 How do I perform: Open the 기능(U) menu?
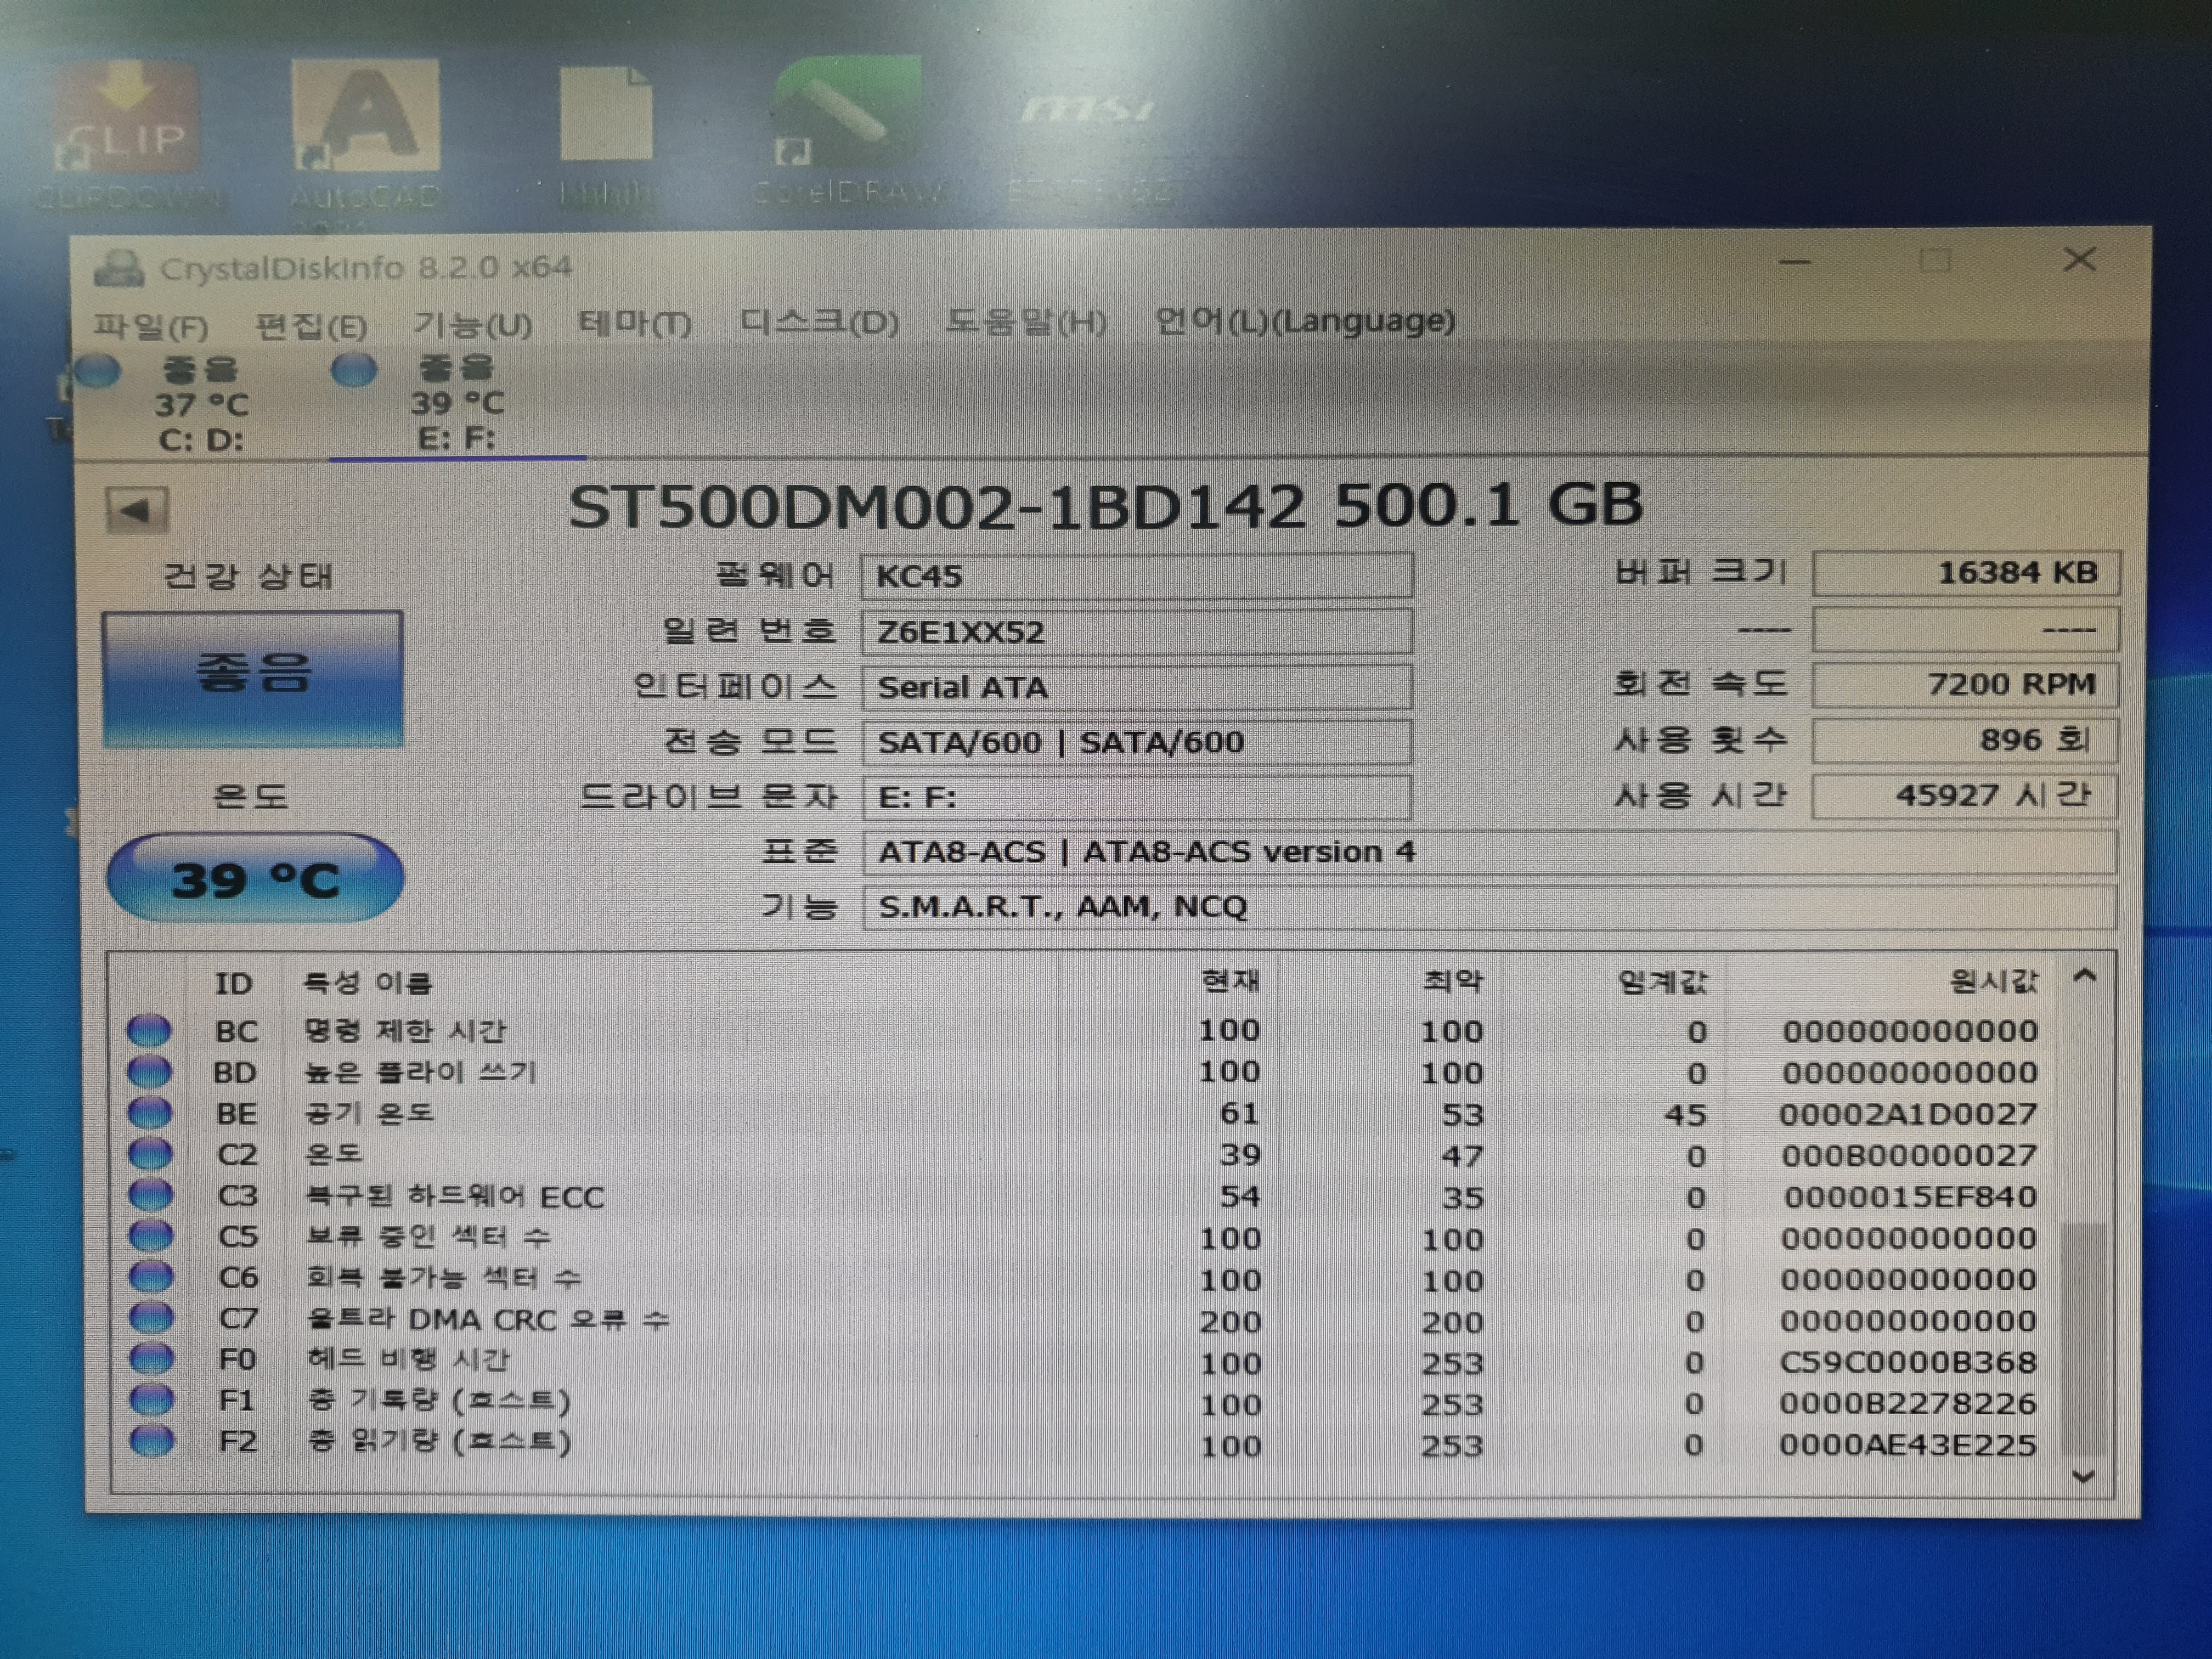[x=472, y=324]
